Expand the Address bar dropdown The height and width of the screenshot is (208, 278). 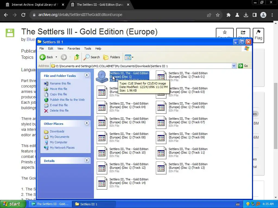pyautogui.click(x=234, y=66)
